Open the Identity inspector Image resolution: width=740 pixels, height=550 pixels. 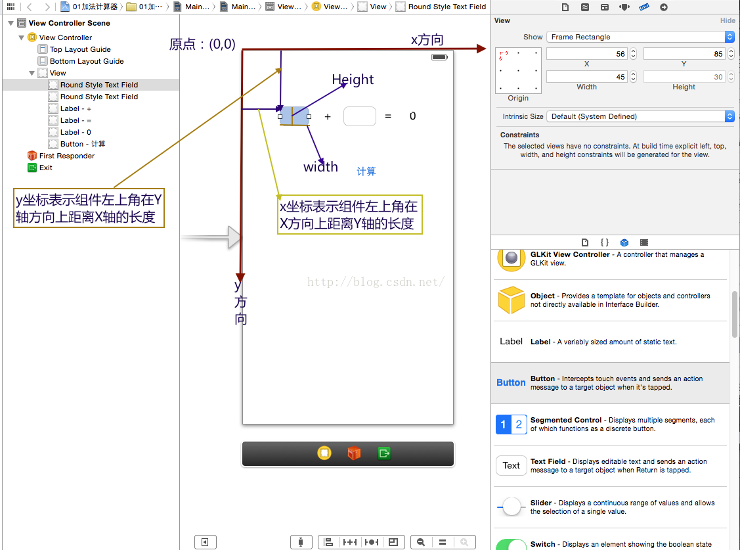pyautogui.click(x=605, y=7)
